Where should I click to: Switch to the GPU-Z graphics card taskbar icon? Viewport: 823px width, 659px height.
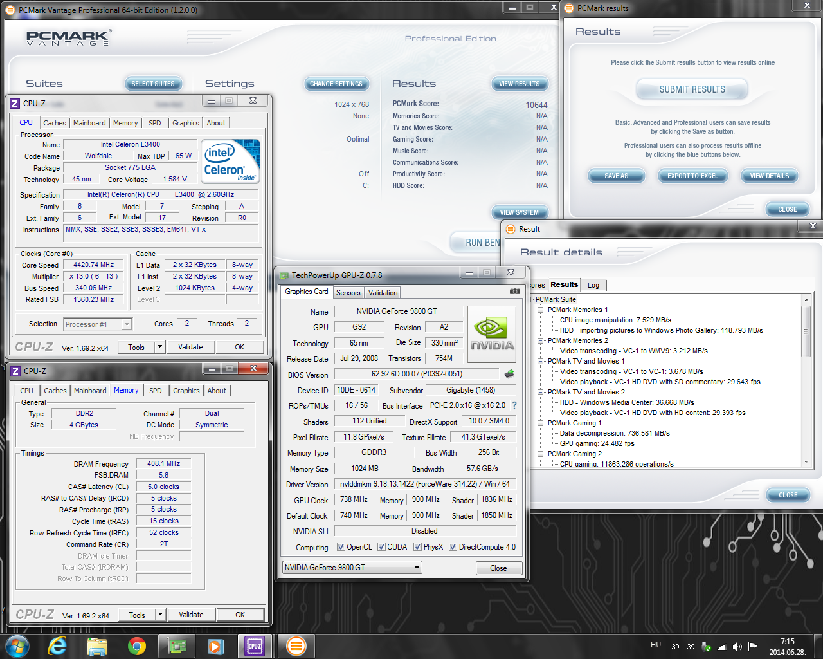point(176,646)
